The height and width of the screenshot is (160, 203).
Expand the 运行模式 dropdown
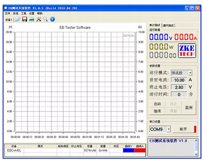pyautogui.click(x=190, y=73)
